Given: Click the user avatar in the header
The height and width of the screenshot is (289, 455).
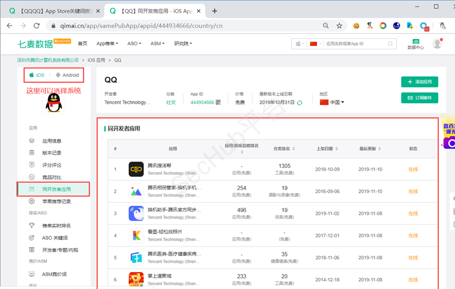Looking at the screenshot, I should click(x=437, y=44).
